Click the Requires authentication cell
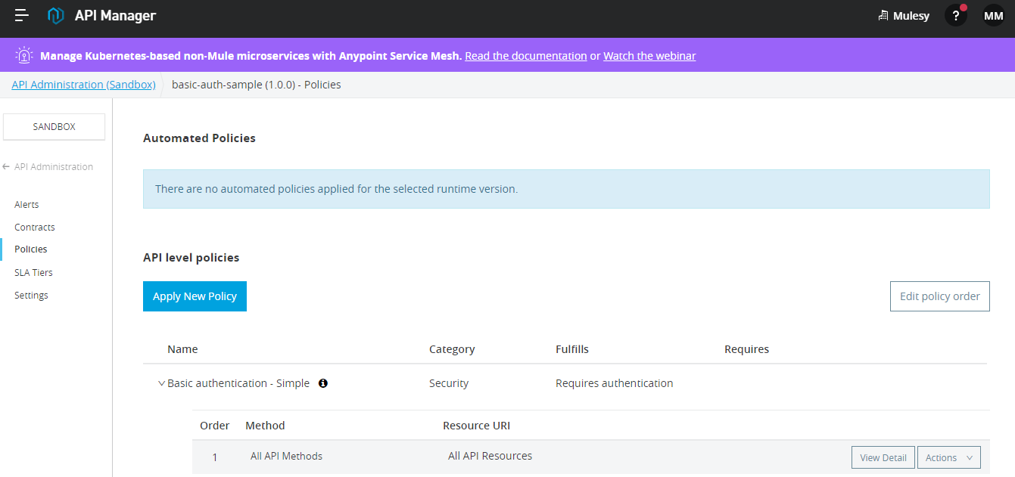Image resolution: width=1015 pixels, height=477 pixels. pos(615,383)
